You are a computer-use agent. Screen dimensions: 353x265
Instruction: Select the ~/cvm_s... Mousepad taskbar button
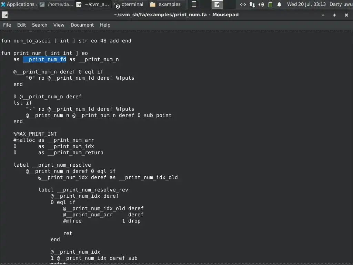pyautogui.click(x=93, y=4)
